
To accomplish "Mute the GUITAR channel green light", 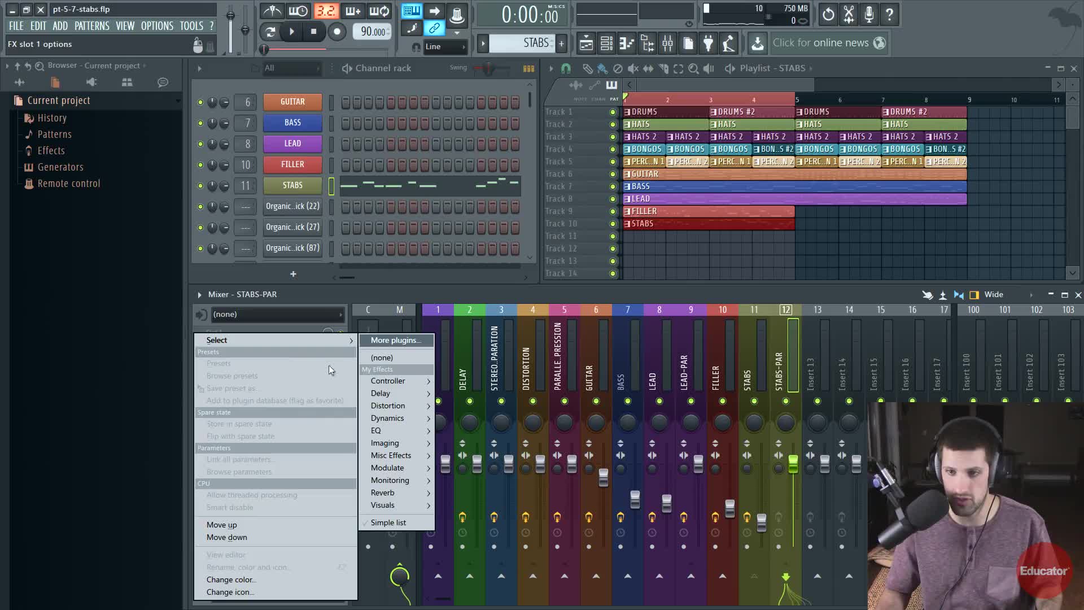I will [200, 102].
